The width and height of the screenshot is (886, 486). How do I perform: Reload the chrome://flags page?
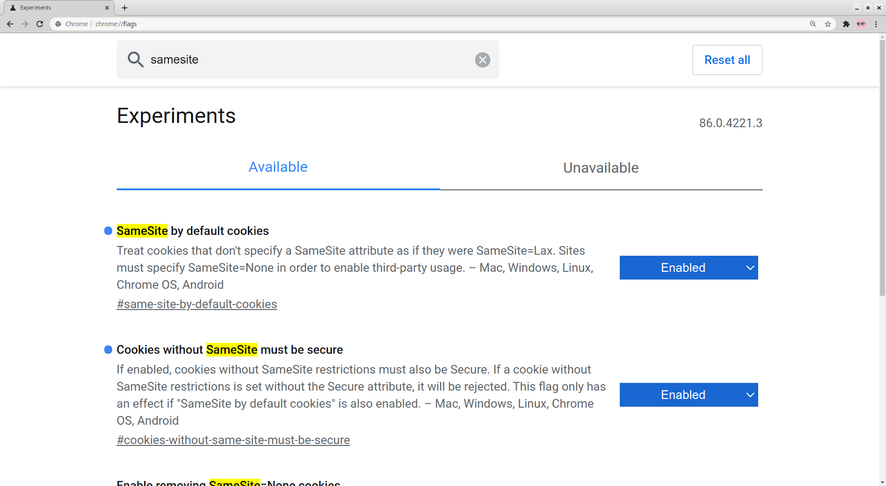coord(40,24)
